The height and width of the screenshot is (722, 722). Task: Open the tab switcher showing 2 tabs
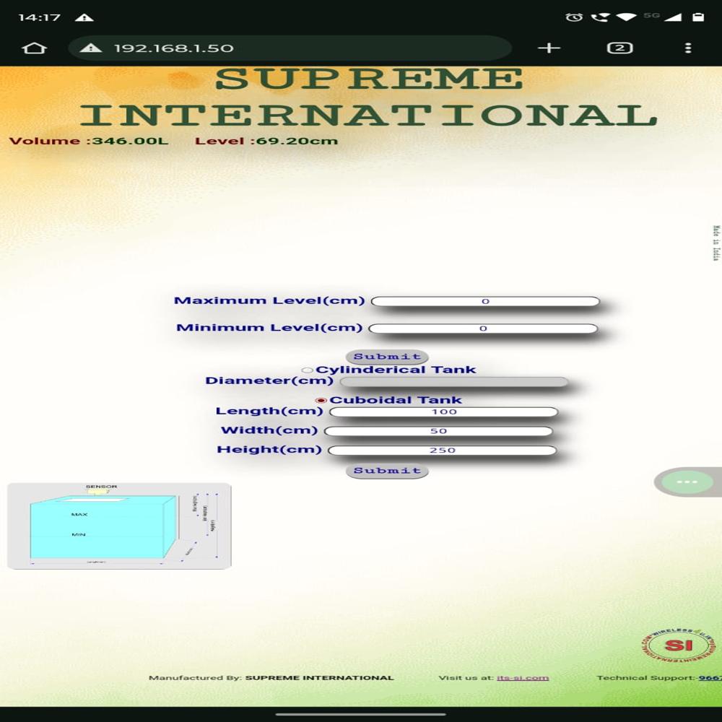click(619, 48)
